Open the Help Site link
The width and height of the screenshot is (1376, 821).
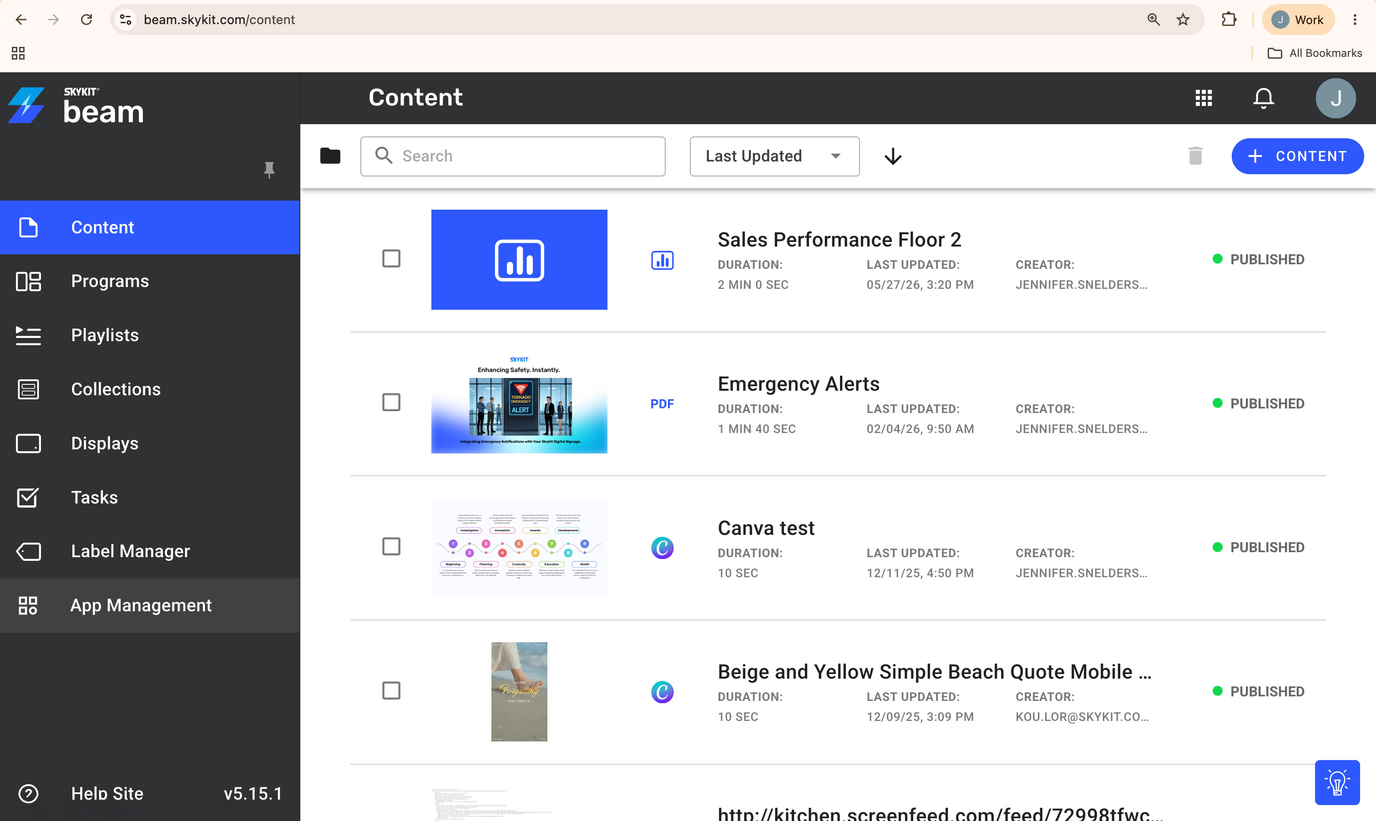107,793
